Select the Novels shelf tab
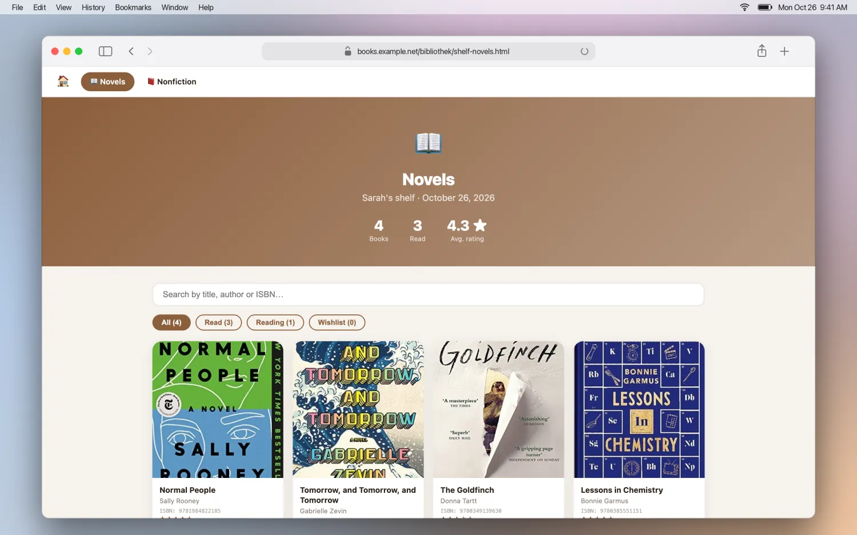857x535 pixels. [107, 82]
